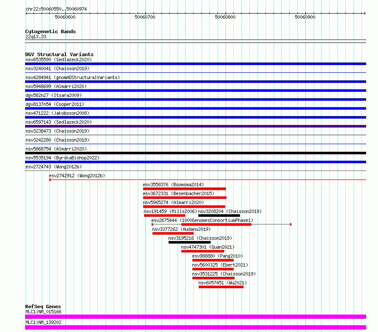The height and width of the screenshot is (332, 378).
Task: Select esv3672331 (Besenbacher2015) label
Action: (178, 193)
